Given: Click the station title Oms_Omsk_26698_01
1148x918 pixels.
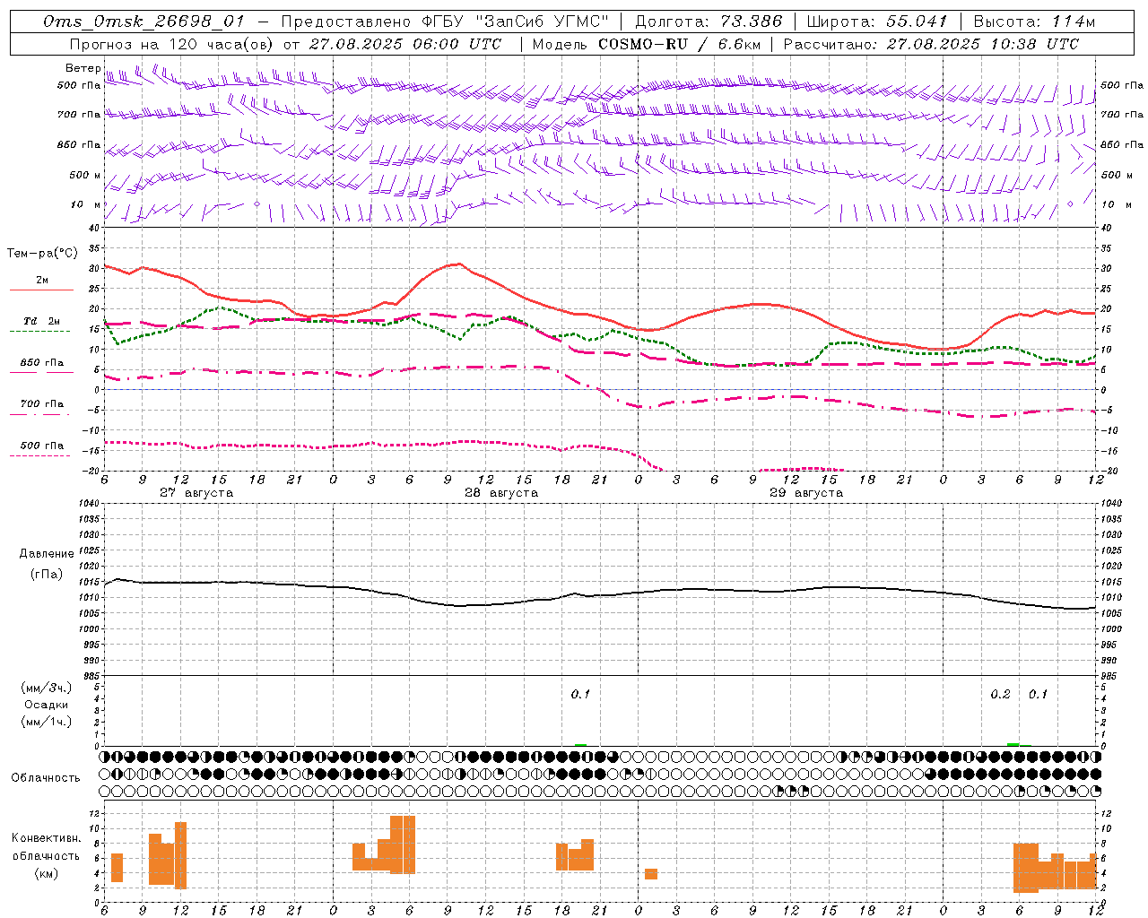Looking at the screenshot, I should pyautogui.click(x=143, y=22).
